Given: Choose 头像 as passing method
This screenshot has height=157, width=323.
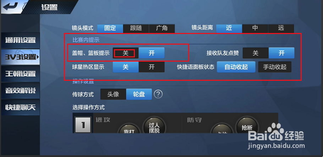Looking at the screenshot, I should tap(113, 94).
